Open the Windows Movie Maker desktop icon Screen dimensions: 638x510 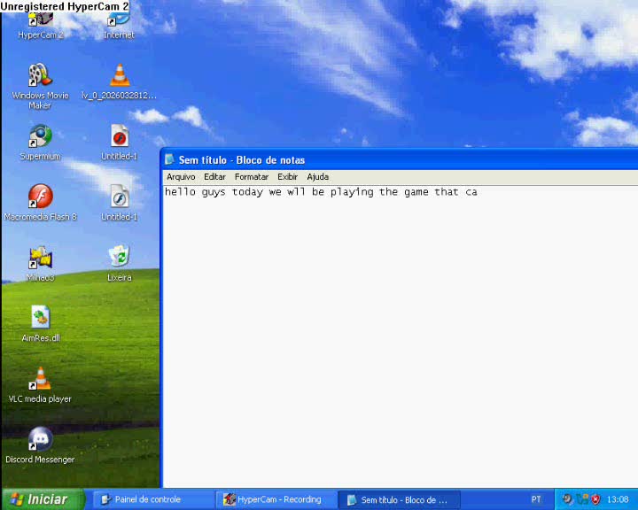tap(40, 77)
